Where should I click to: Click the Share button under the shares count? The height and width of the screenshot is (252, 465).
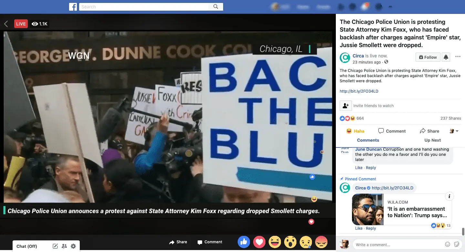[429, 131]
